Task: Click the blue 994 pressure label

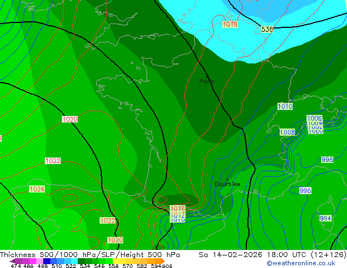Action: point(326,218)
